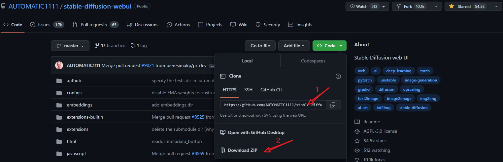
Task: Toggle the green Code dropdown button
Action: [x=329, y=46]
